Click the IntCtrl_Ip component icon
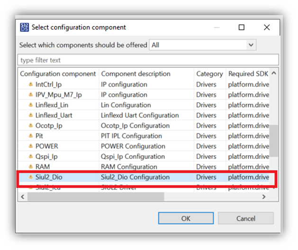 (x=30, y=85)
